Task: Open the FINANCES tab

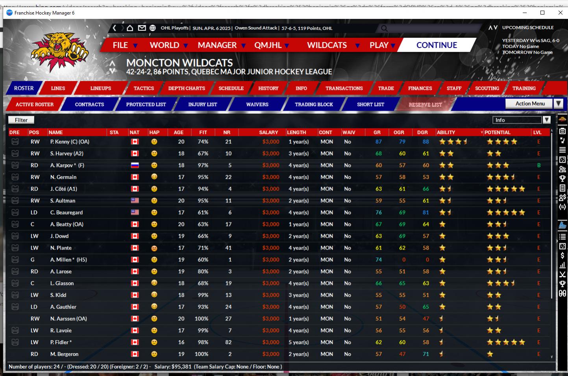Action: coord(420,88)
